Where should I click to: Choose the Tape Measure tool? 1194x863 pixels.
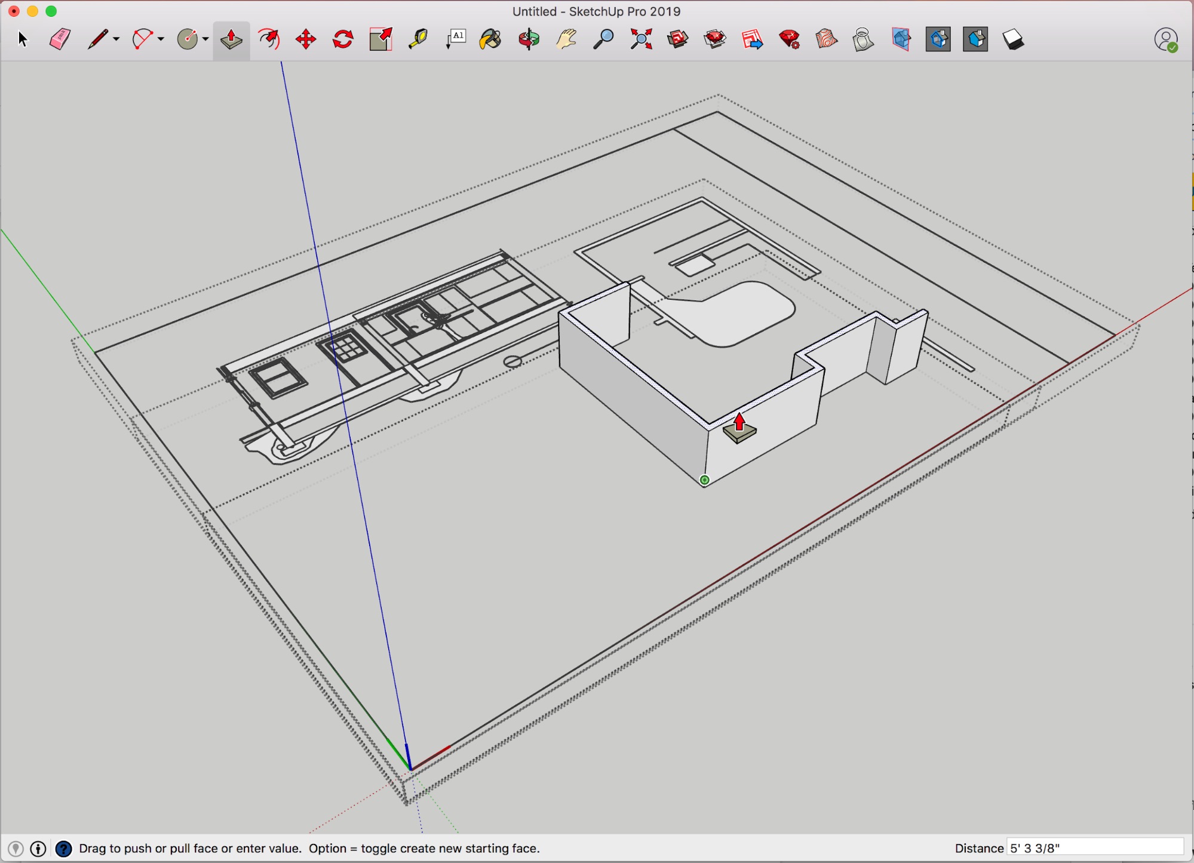tap(418, 39)
